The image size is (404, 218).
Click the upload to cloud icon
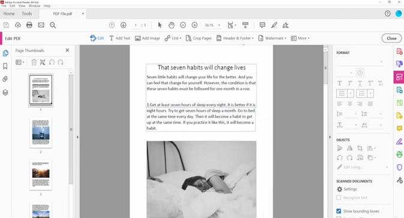(18, 25)
